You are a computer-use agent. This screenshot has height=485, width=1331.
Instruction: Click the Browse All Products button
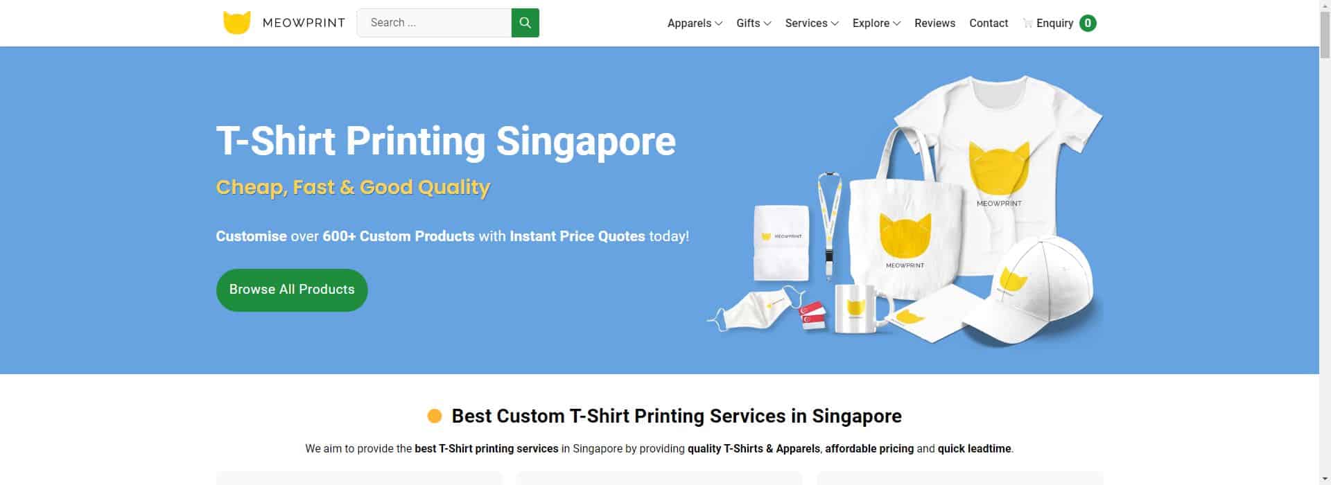[x=292, y=290]
